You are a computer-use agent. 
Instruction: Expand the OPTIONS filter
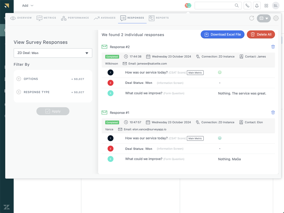pyautogui.click(x=19, y=79)
